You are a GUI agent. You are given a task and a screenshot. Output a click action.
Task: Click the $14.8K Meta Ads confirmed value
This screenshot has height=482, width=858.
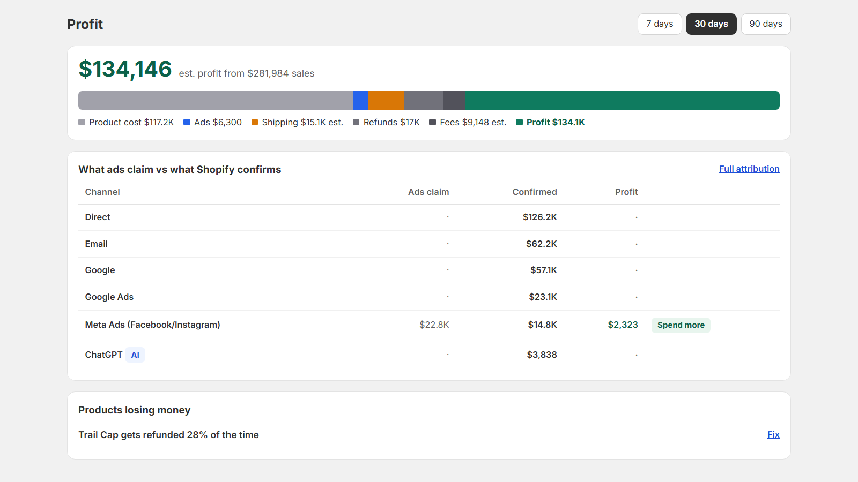point(543,325)
